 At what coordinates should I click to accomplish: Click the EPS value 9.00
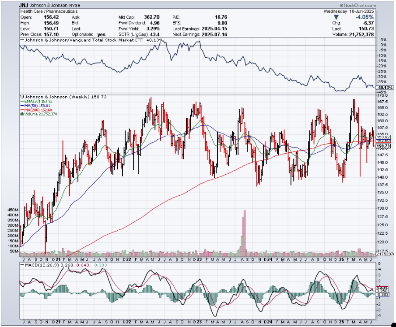click(x=222, y=23)
